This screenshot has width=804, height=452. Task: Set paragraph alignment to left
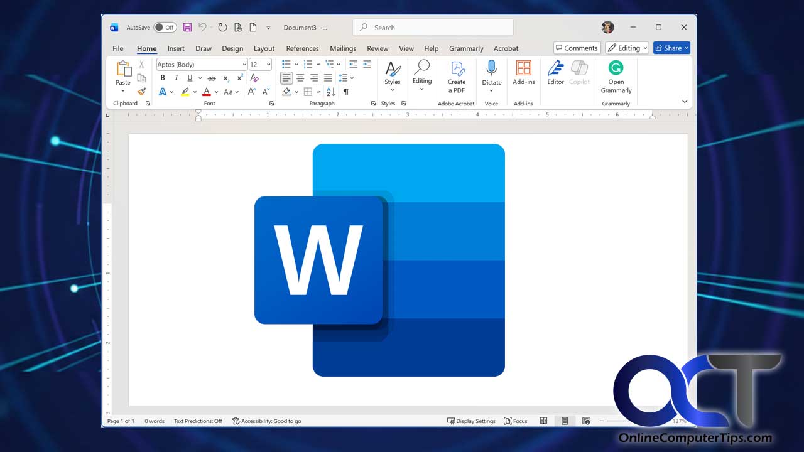(x=286, y=78)
